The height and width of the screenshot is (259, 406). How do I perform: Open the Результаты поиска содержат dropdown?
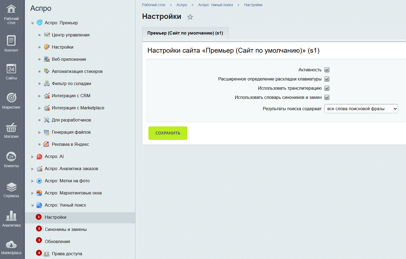[x=361, y=109]
